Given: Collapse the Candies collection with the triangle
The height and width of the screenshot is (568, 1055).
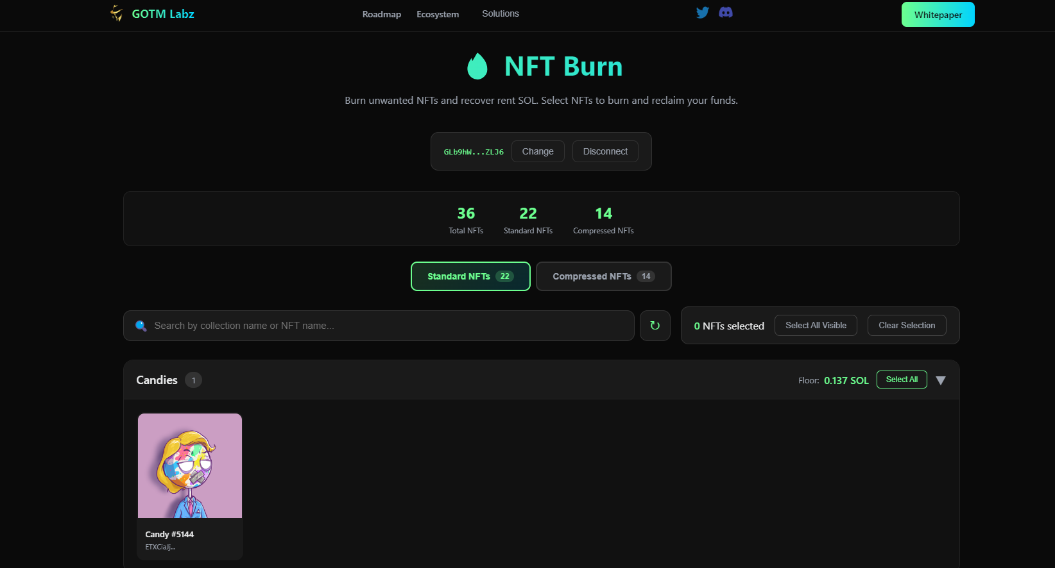Looking at the screenshot, I should (941, 380).
